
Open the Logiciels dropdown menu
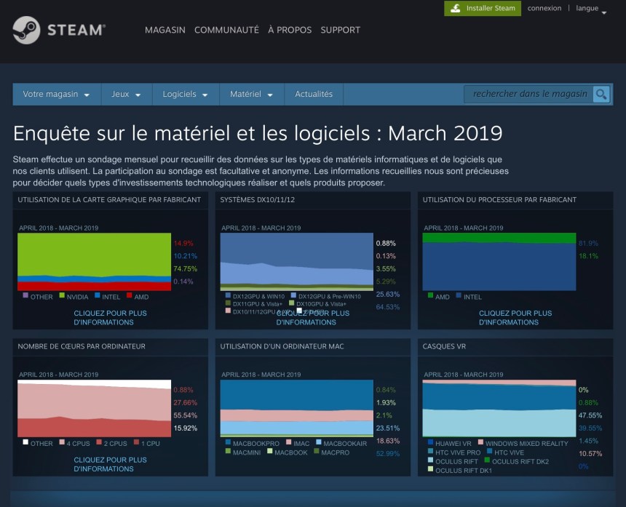[x=185, y=95]
